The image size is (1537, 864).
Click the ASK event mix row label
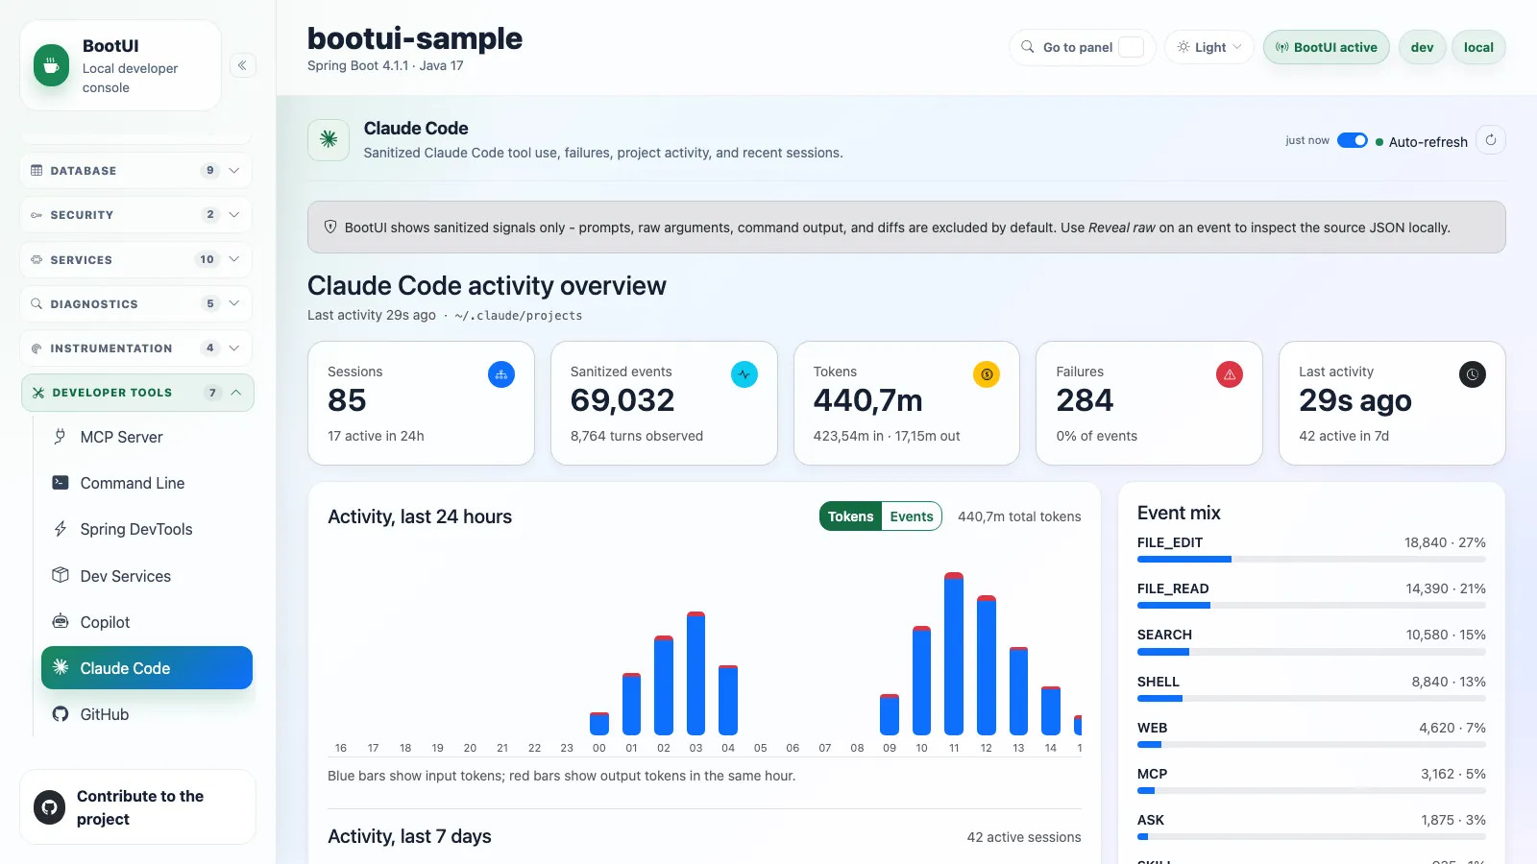pos(1150,820)
